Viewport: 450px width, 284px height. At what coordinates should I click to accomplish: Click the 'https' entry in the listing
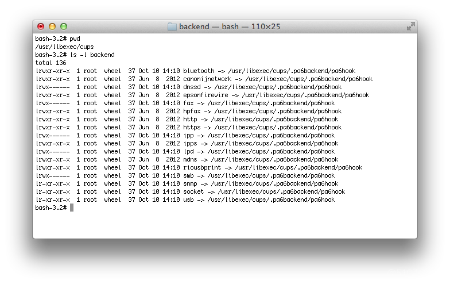click(x=192, y=128)
